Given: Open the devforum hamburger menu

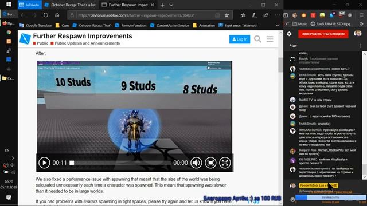Looking at the screenshot, I should (270, 39).
